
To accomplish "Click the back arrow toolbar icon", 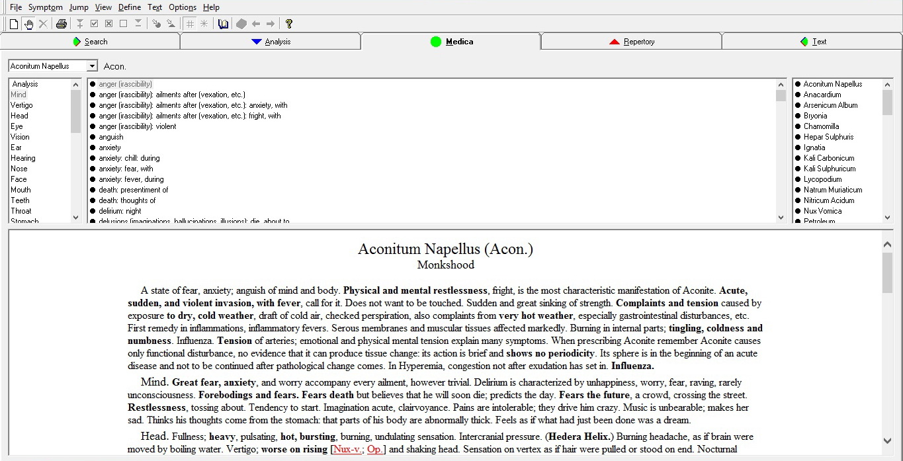I will (256, 24).
